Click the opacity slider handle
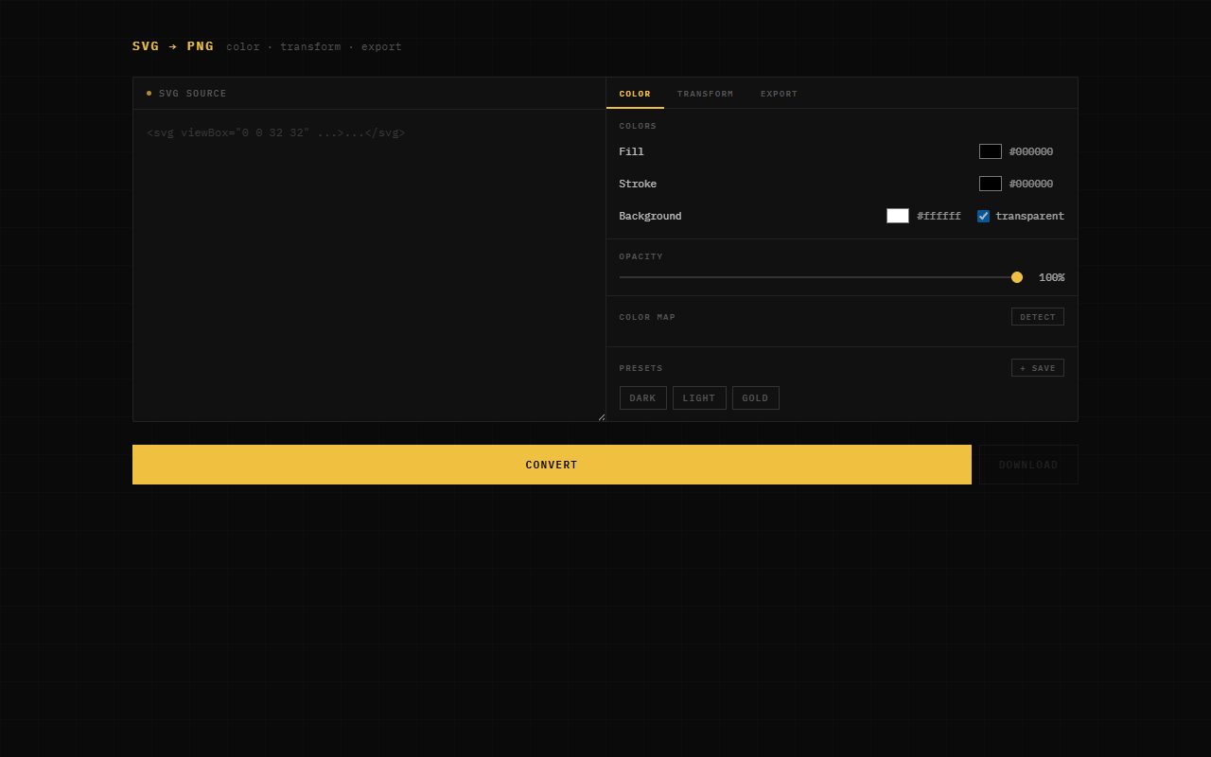 pyautogui.click(x=1017, y=277)
